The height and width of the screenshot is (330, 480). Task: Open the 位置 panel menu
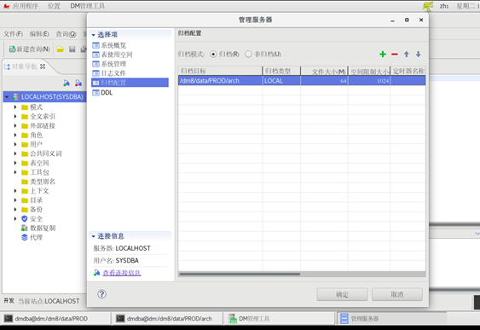tap(54, 6)
